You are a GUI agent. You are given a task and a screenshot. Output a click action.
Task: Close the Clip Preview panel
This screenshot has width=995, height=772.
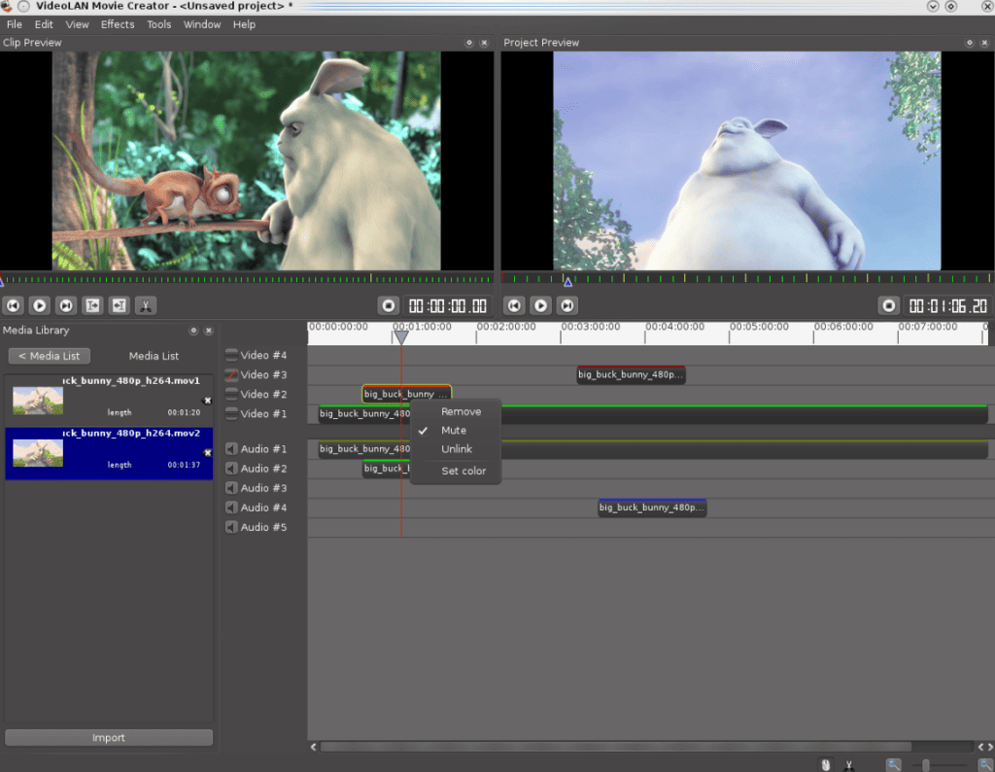tap(484, 43)
